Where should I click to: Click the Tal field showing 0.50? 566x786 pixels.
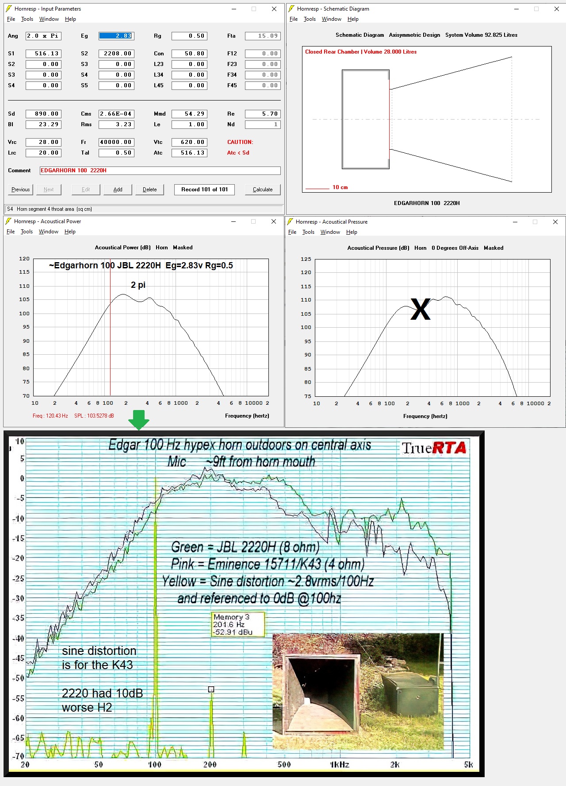point(116,153)
